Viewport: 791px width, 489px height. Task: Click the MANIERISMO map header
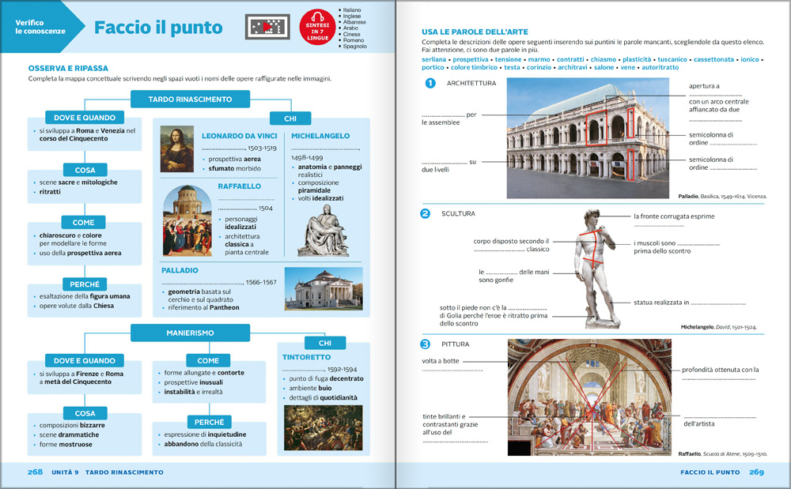(x=190, y=333)
